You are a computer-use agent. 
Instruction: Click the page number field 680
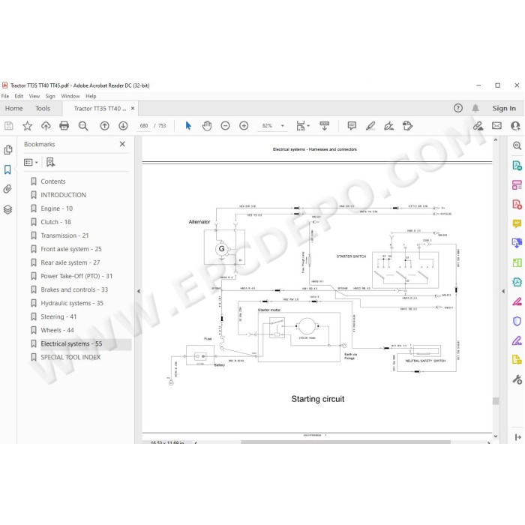(144, 126)
